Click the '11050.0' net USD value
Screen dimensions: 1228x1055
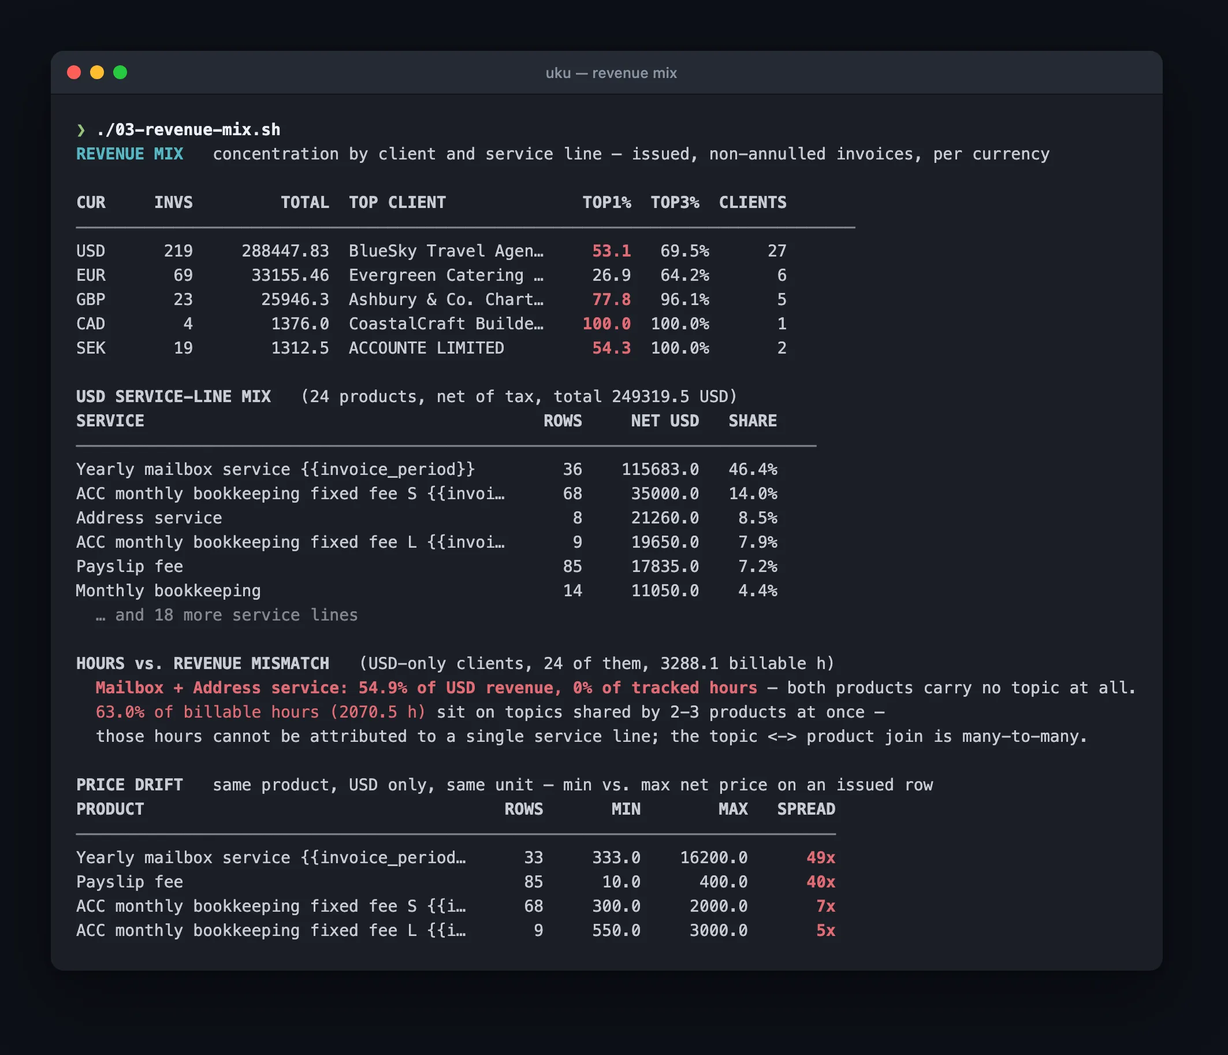click(665, 591)
